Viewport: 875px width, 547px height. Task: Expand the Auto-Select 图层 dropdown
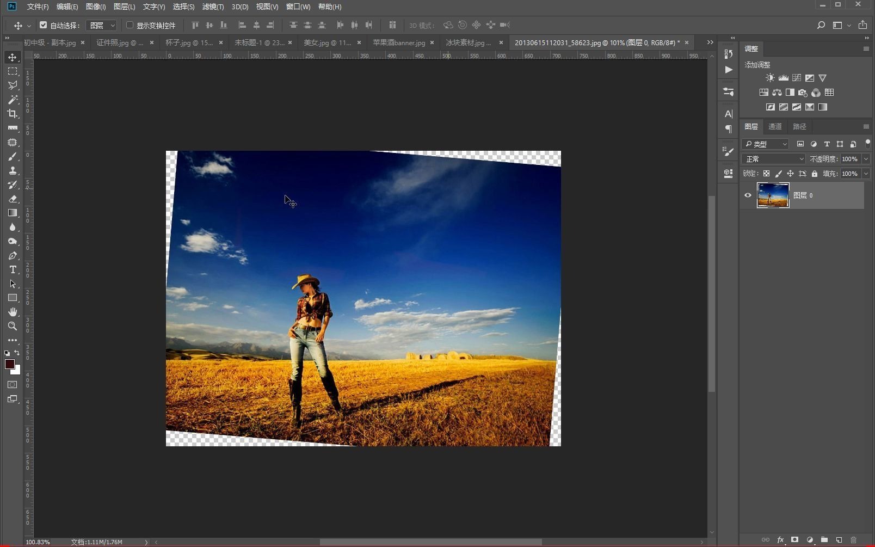coord(102,26)
